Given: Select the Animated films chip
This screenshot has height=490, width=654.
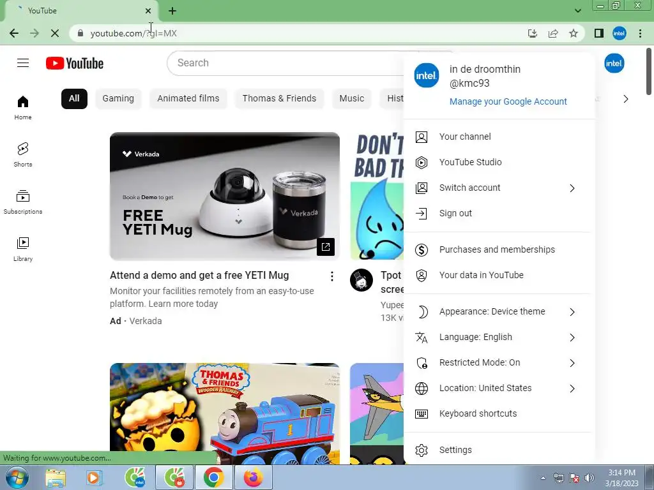Looking at the screenshot, I should (x=188, y=99).
